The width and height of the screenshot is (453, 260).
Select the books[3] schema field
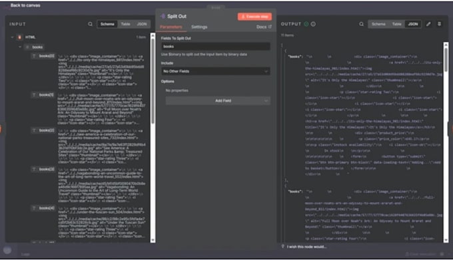click(x=47, y=169)
